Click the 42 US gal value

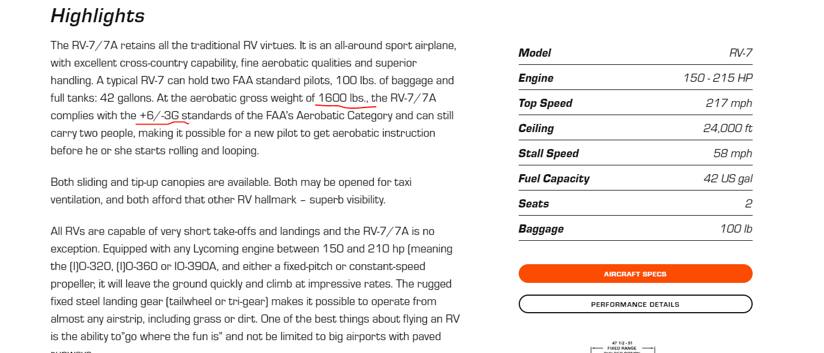click(x=728, y=179)
